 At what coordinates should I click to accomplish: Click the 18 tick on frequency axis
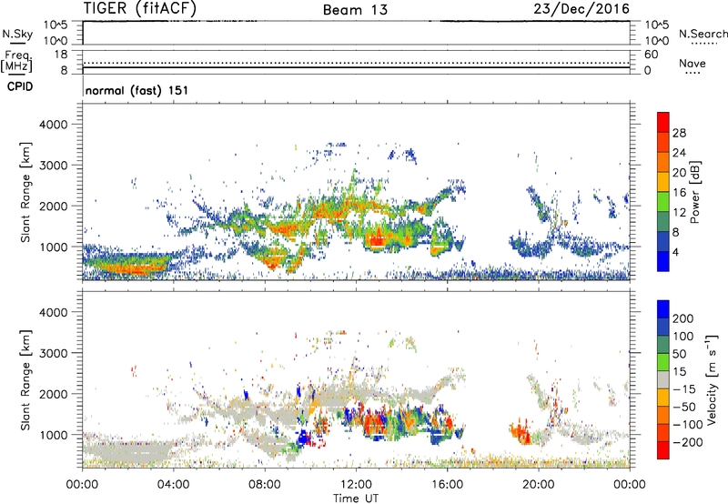(61, 55)
